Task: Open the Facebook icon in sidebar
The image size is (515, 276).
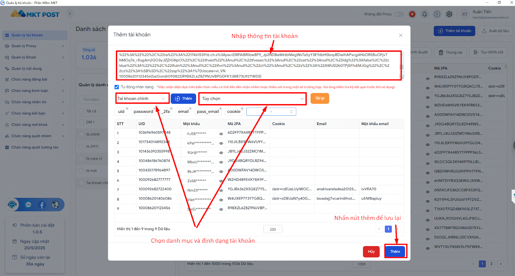Action: [x=42, y=205]
